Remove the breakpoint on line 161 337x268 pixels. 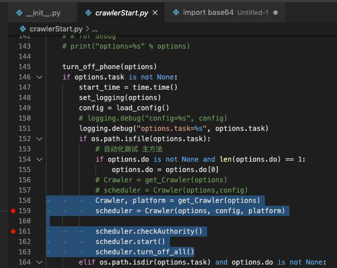tap(13, 231)
